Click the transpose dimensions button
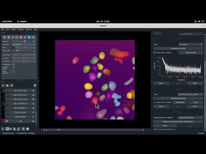The width and height of the screenshot is (206, 154). pos(18,129)
